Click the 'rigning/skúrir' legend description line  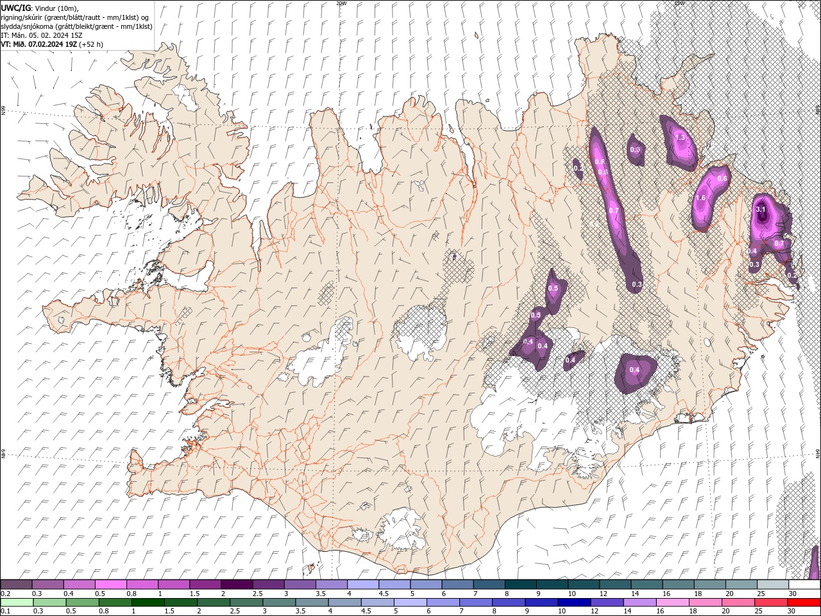coord(76,17)
